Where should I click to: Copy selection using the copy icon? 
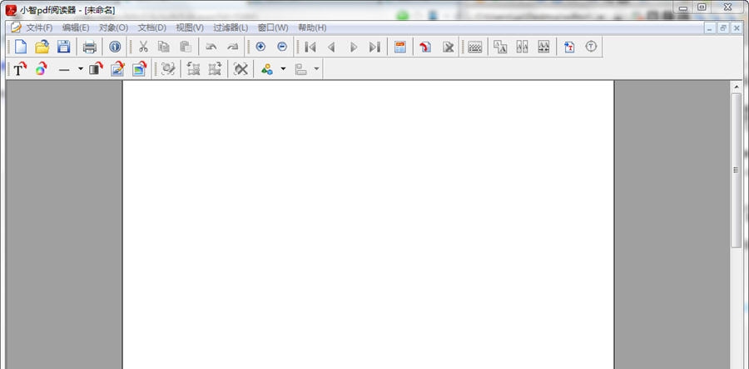pos(164,47)
